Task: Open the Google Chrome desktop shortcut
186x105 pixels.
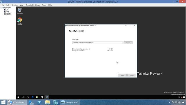Action: [20, 21]
